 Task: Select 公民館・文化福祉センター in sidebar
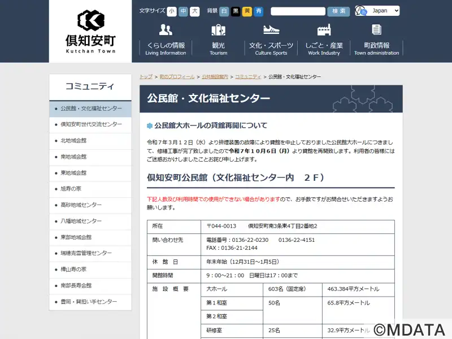pyautogui.click(x=90, y=108)
